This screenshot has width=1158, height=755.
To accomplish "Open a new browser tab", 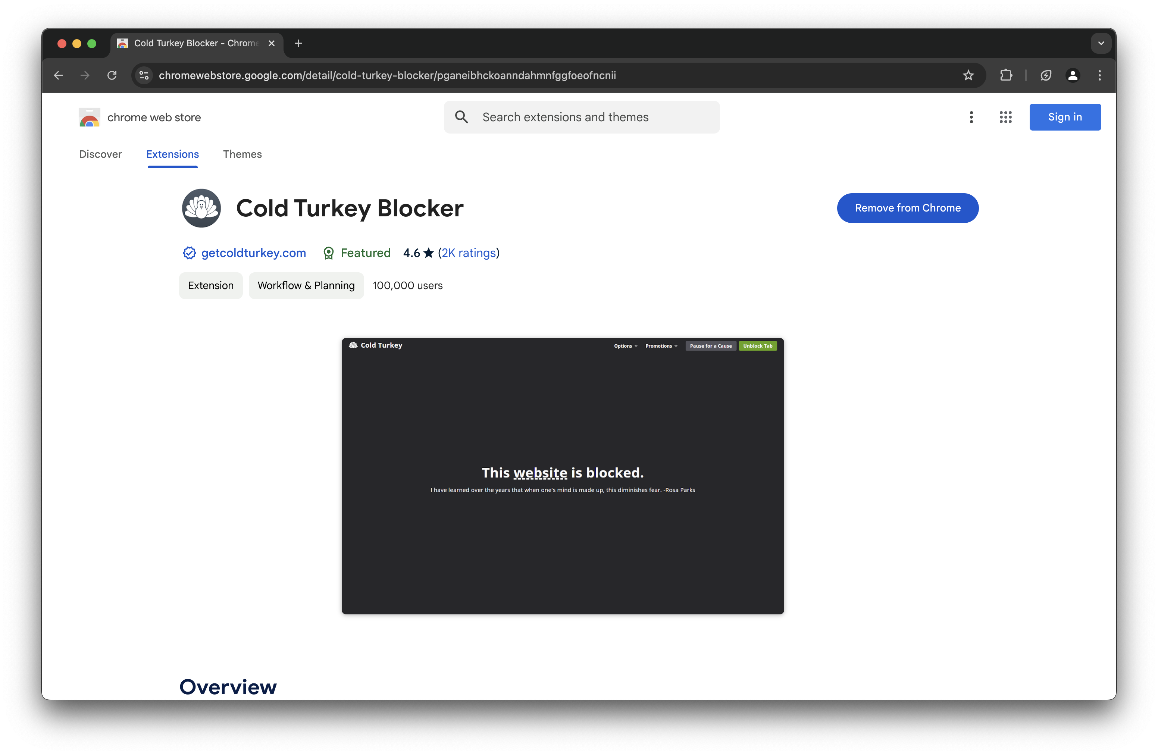I will pyautogui.click(x=299, y=43).
